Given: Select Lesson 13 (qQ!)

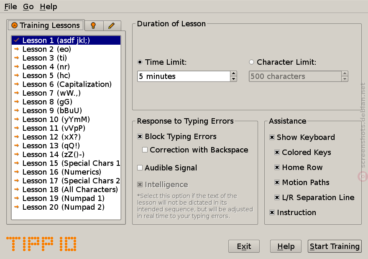Looking at the screenshot, I should (x=66, y=146).
